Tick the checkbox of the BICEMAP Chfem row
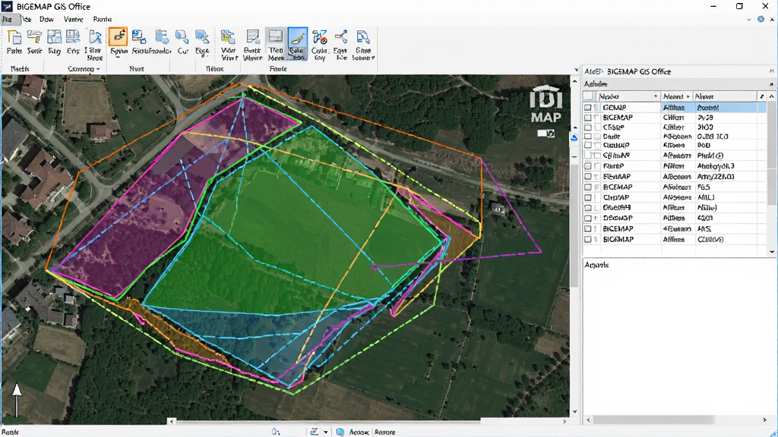 click(x=588, y=118)
